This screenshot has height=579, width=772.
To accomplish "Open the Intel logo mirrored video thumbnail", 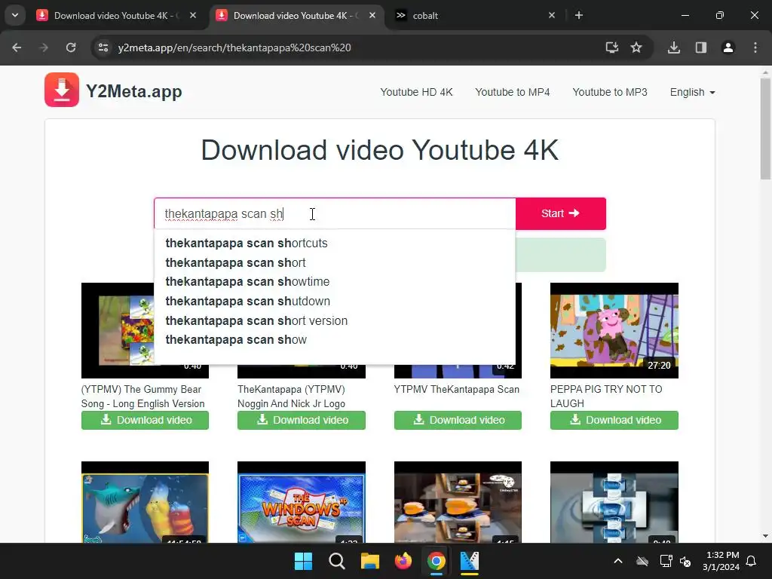I will (614, 502).
